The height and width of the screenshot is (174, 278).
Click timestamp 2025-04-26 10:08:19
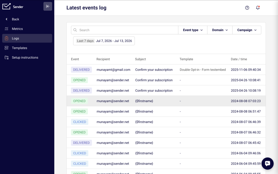246,91
